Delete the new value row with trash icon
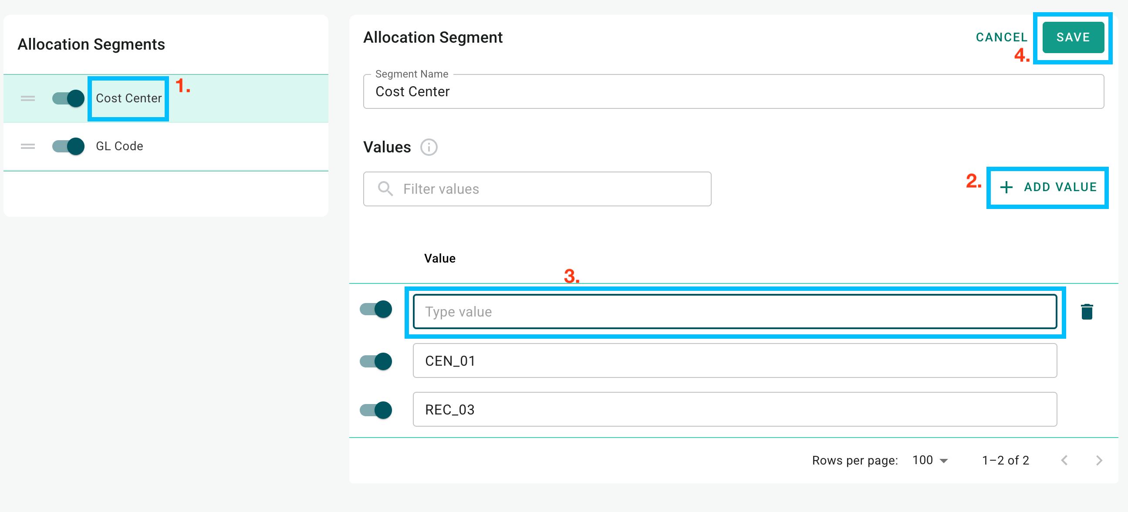 [1086, 312]
